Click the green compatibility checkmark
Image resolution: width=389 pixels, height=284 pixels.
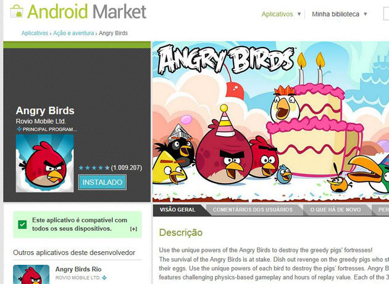[x=22, y=225]
